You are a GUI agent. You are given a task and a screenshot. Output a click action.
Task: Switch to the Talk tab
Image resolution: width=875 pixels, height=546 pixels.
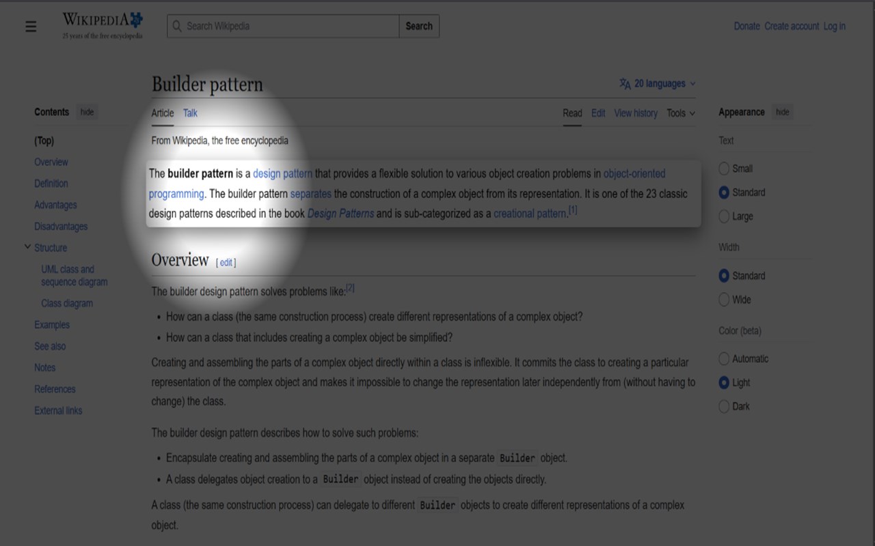[x=190, y=113]
